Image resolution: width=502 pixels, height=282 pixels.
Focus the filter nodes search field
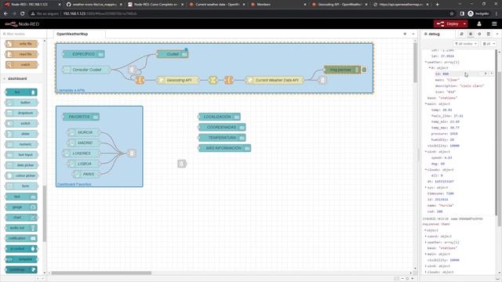pyautogui.click(x=23, y=34)
